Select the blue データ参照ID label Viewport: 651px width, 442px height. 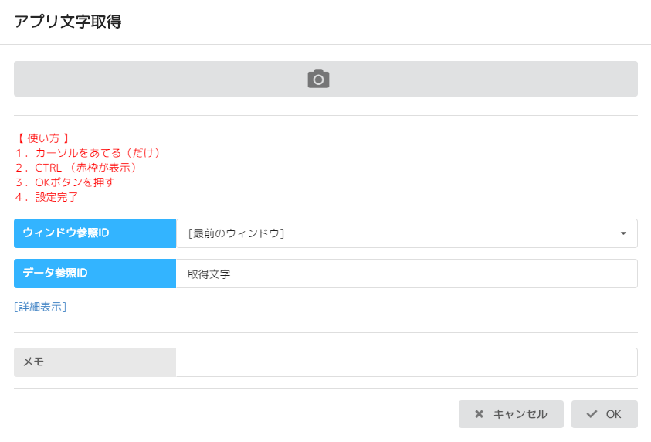coord(95,274)
